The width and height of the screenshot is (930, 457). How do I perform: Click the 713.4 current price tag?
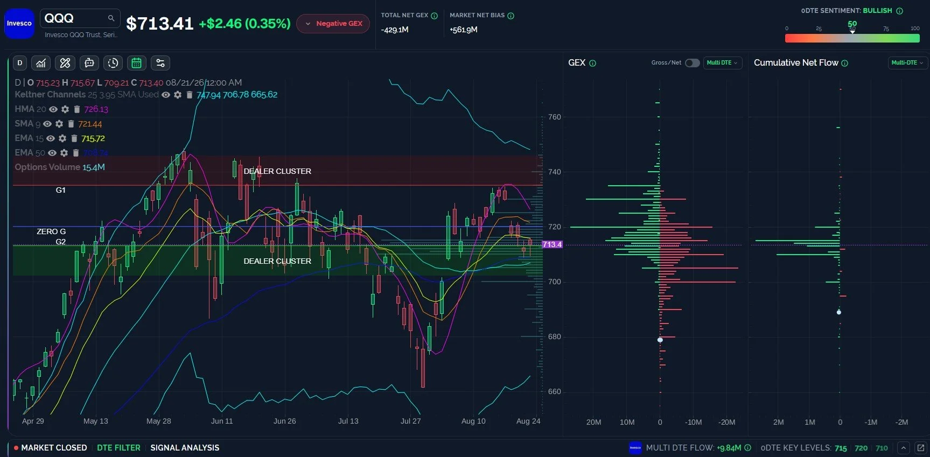[x=552, y=244]
